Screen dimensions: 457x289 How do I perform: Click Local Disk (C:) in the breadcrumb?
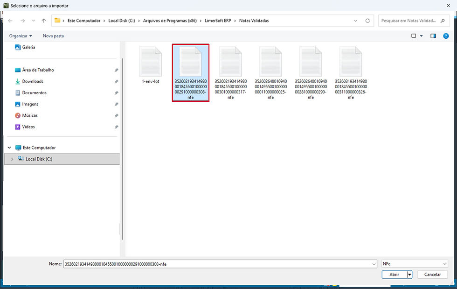pyautogui.click(x=122, y=21)
